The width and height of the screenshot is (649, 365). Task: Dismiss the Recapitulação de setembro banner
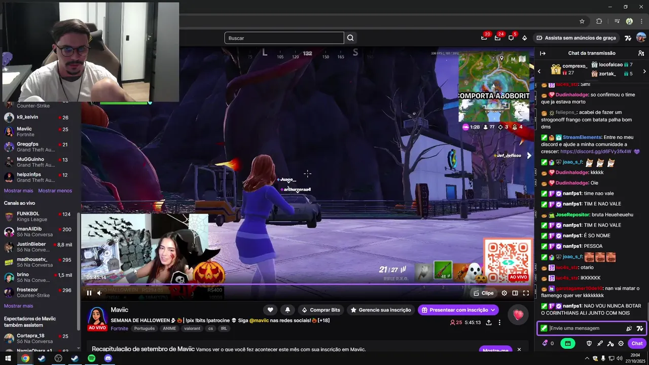tap(519, 350)
